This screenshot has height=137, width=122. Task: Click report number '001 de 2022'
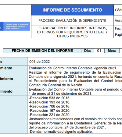coord(39,62)
